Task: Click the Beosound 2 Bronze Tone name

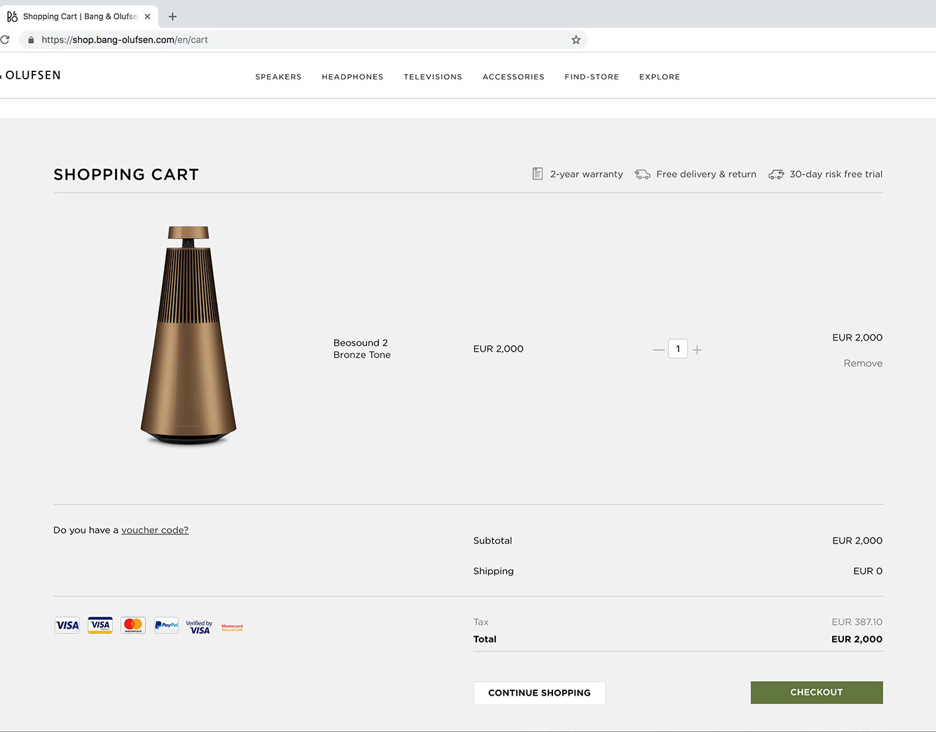Action: [x=362, y=348]
